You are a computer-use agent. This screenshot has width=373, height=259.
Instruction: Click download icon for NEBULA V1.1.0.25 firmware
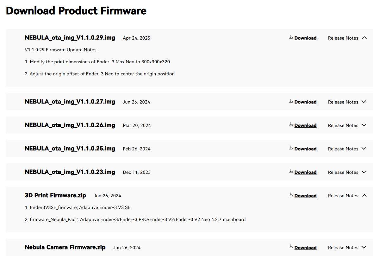[290, 148]
